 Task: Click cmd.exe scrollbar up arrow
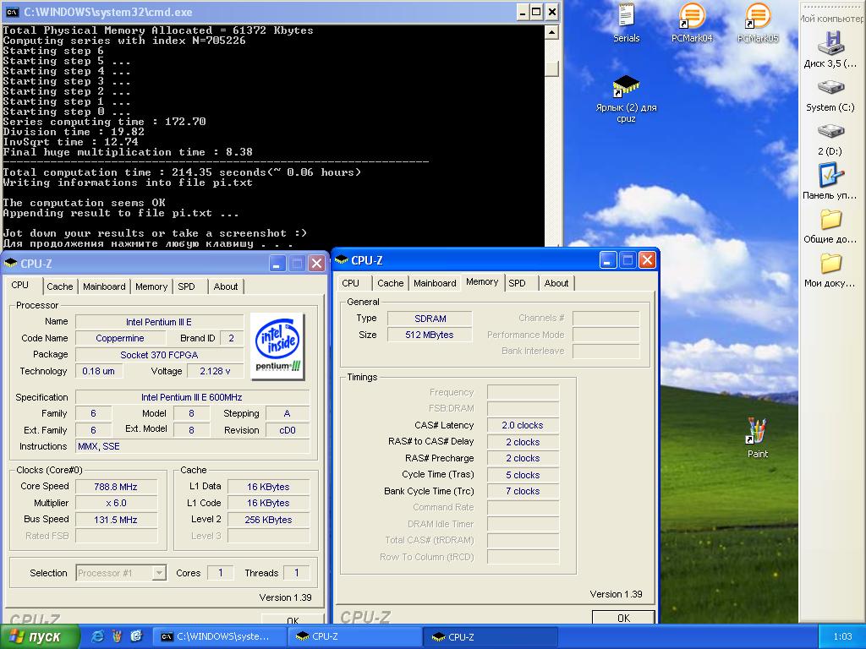[x=551, y=33]
